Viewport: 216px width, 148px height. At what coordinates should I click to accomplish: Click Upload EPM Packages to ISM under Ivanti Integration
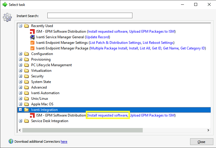tap(152, 115)
